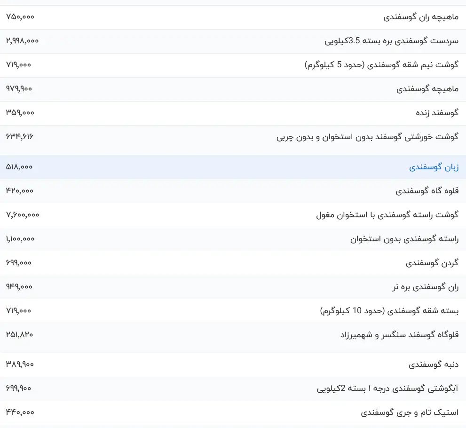Click price ۶۹۹,۰۰۰

18,263
